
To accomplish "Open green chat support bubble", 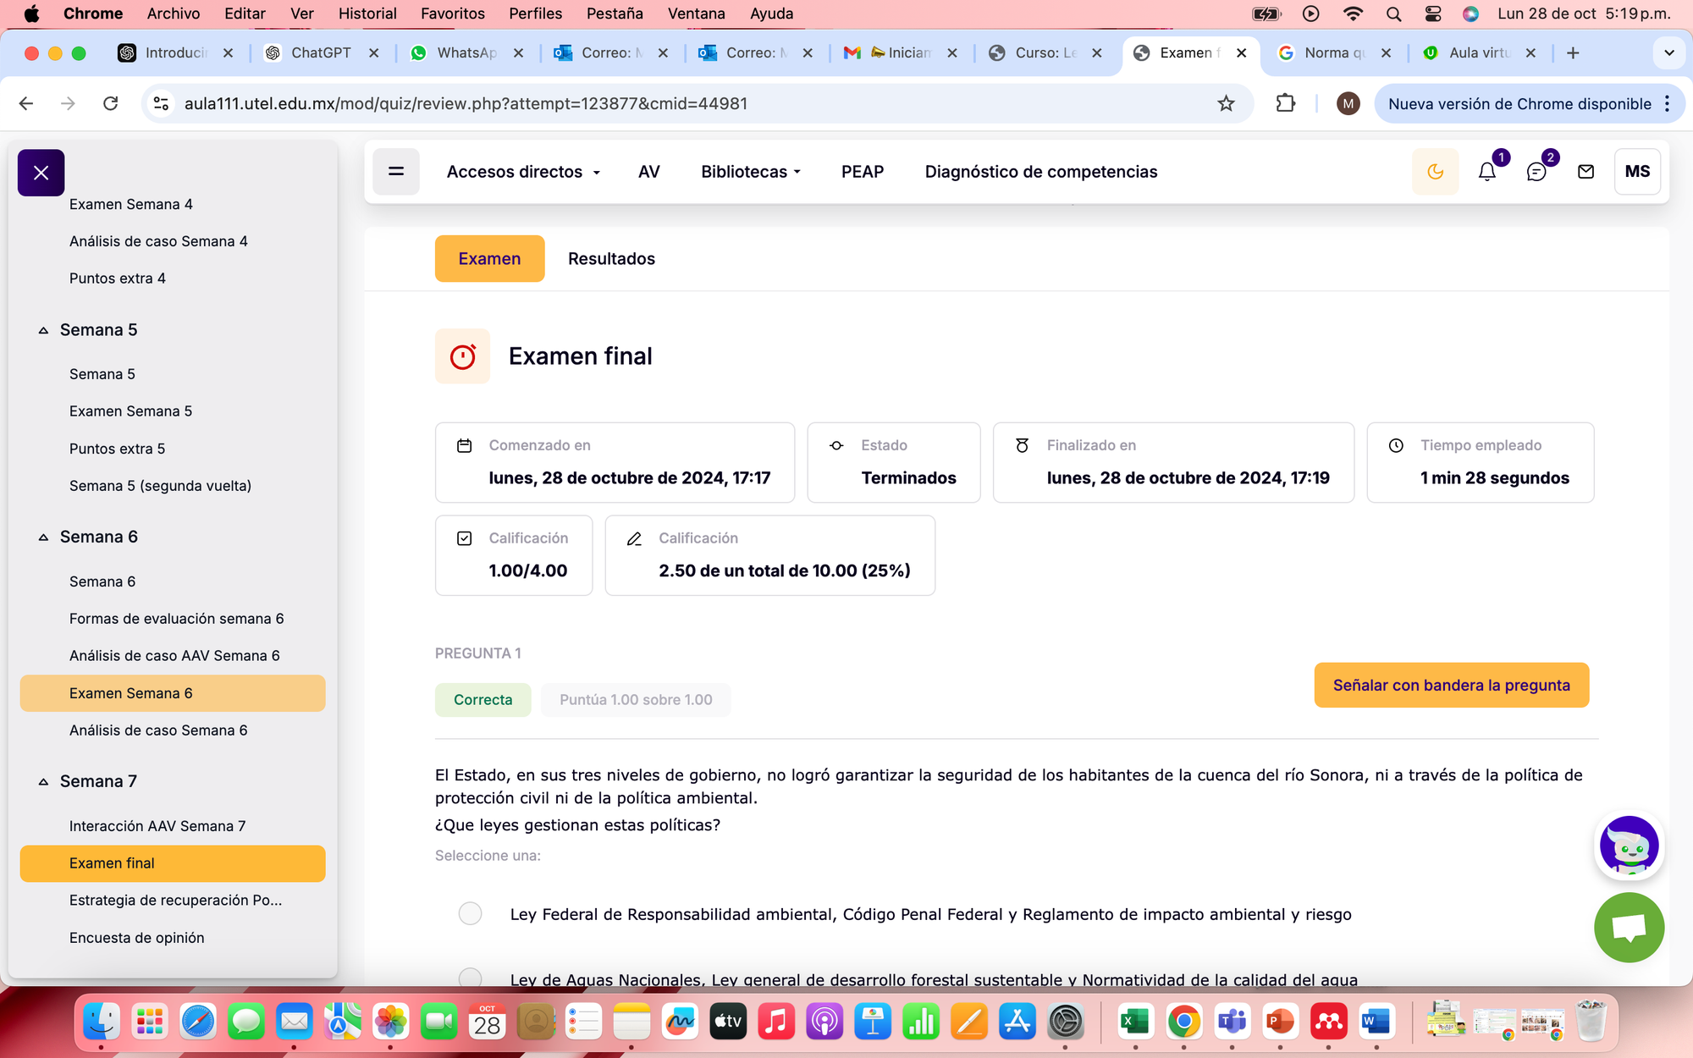I will [x=1628, y=927].
